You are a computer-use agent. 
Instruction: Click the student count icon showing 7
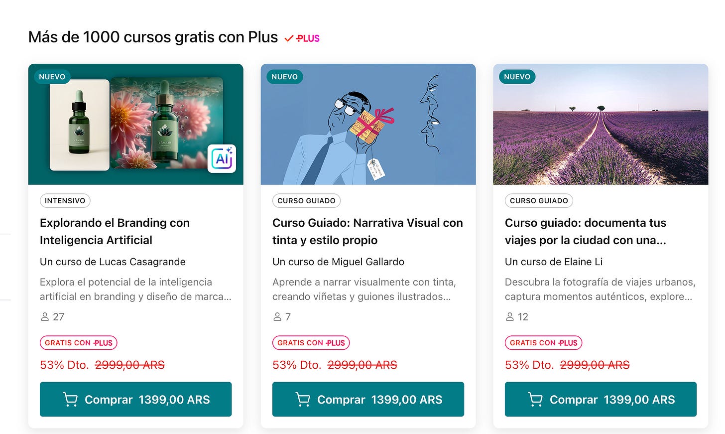pos(277,317)
